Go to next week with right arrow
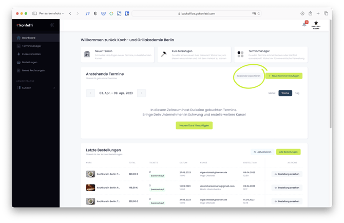This screenshot has height=223, width=344. pyautogui.click(x=142, y=93)
